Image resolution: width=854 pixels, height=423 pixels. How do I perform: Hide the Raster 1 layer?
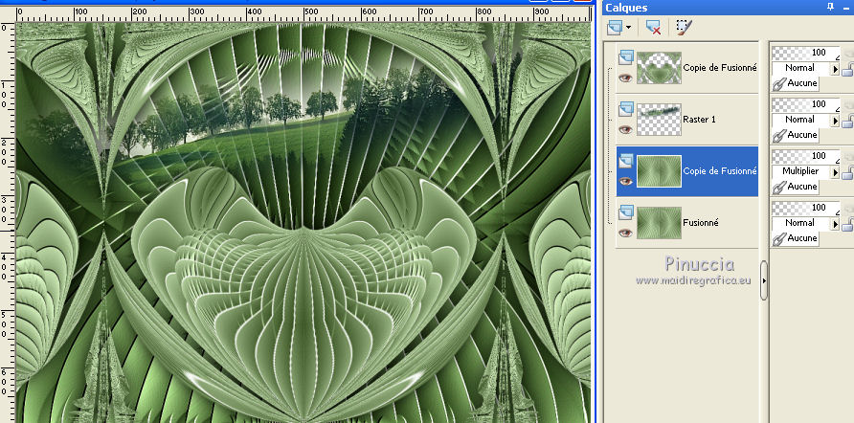click(x=625, y=129)
